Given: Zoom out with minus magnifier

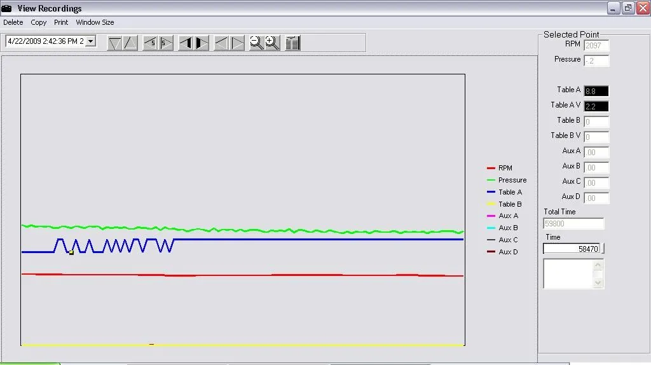Looking at the screenshot, I should tap(256, 43).
